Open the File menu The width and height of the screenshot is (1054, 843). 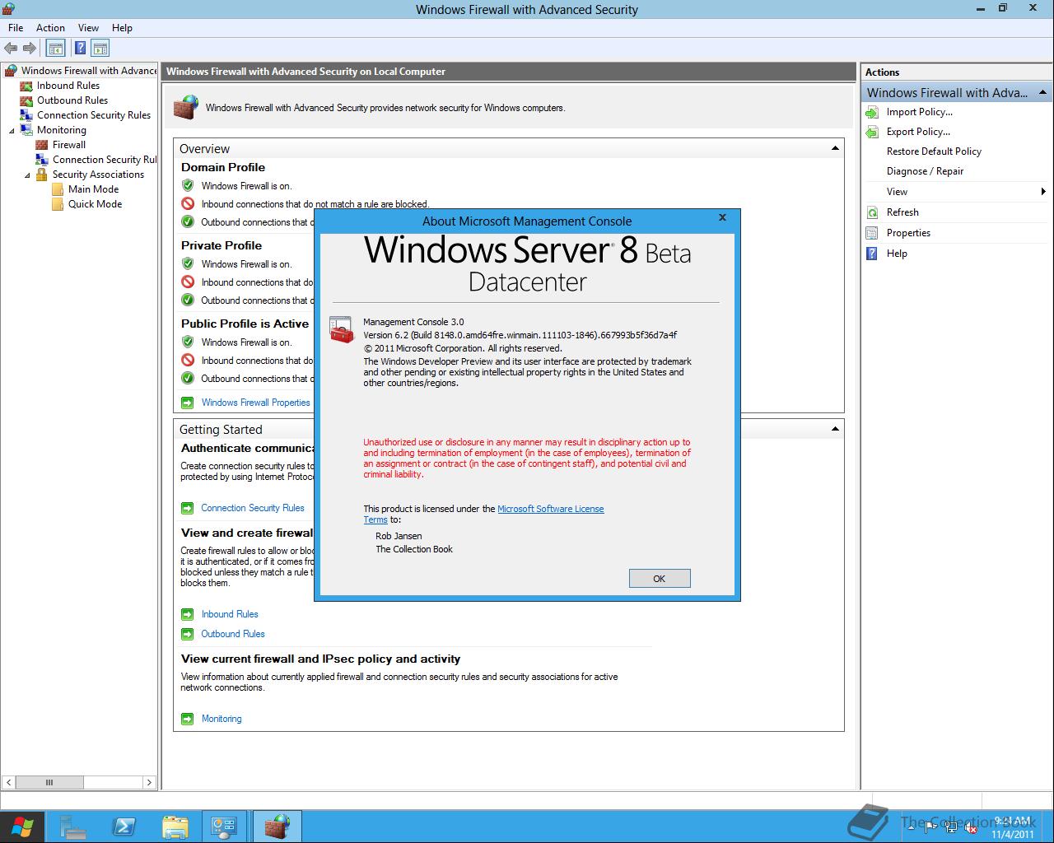pos(16,27)
